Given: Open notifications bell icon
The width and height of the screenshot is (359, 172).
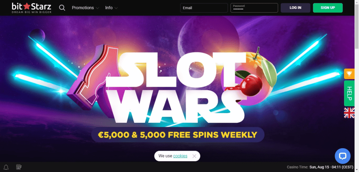Looking at the screenshot, I should [x=6, y=167].
